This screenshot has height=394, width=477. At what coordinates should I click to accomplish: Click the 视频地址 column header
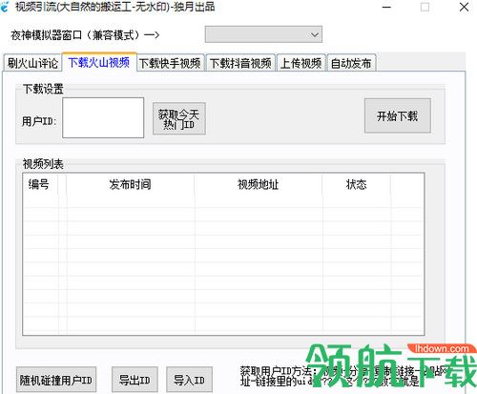click(259, 184)
